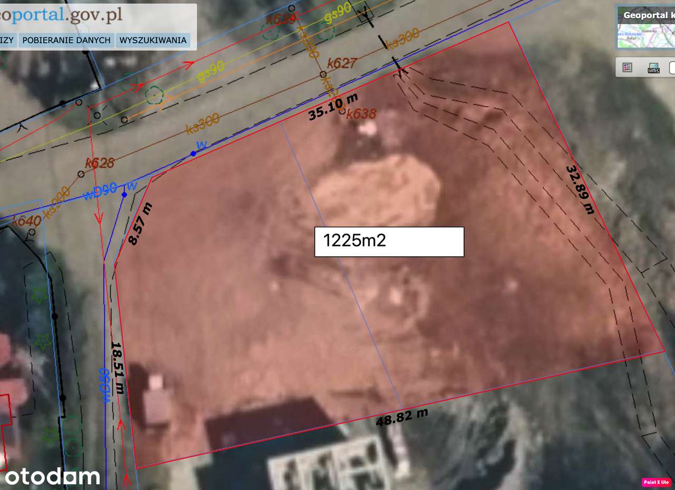Click the 32.89 m boundary length label
This screenshot has width=675, height=490.
[580, 190]
